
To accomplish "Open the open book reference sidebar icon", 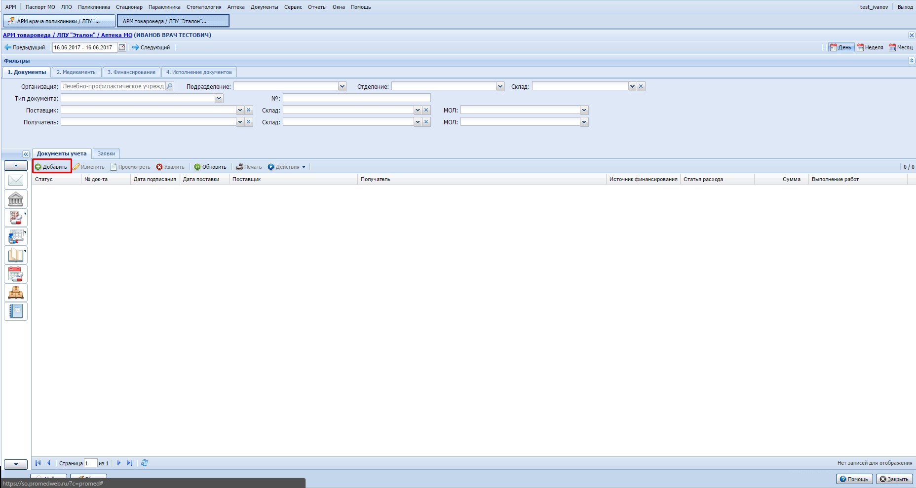I will coord(16,256).
